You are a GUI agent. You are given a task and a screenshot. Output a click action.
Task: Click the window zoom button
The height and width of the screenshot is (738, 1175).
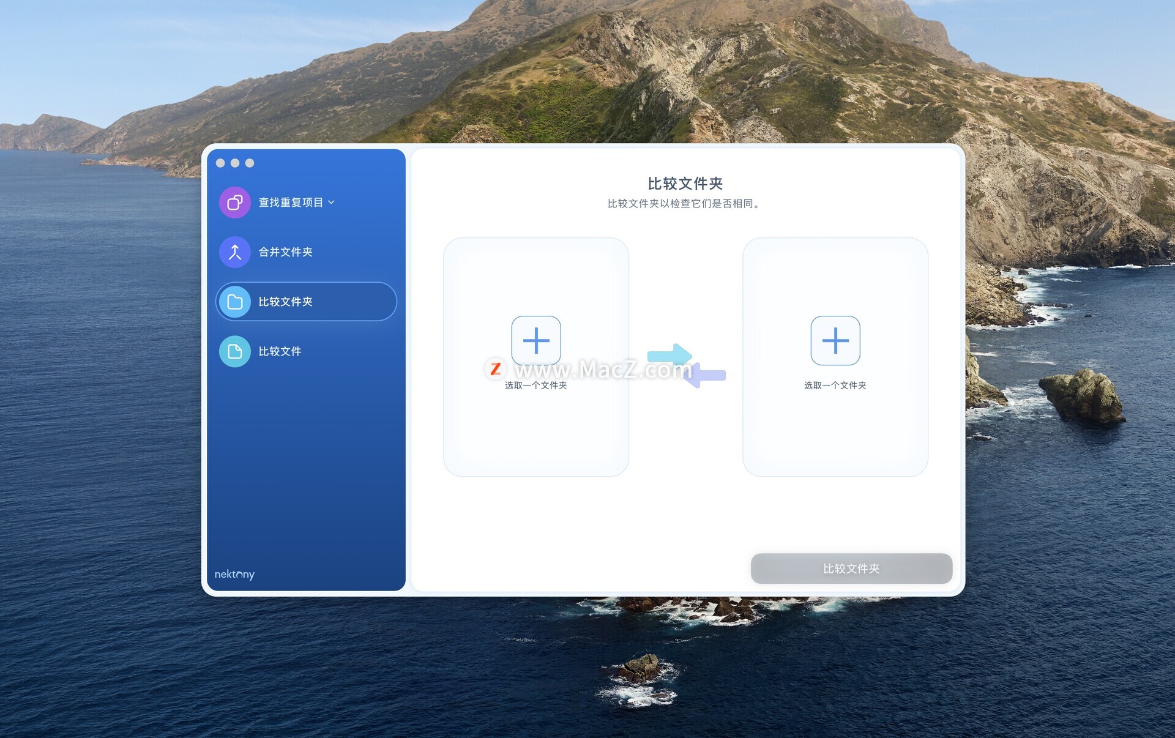point(250,163)
